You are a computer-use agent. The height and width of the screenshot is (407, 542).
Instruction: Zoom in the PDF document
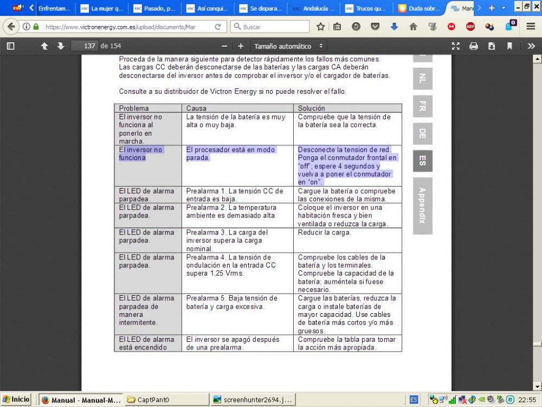coord(241,46)
